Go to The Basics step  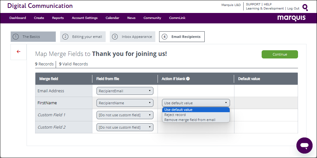33,37
